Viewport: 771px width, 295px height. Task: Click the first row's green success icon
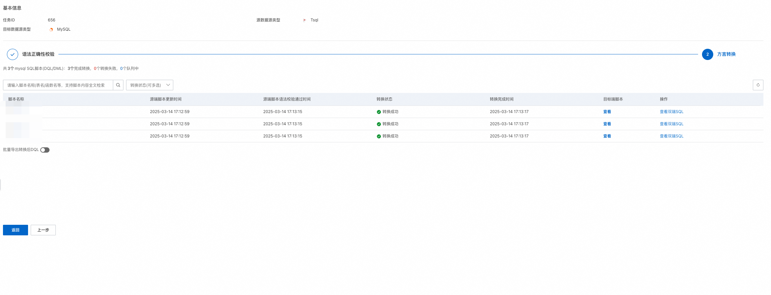coord(379,112)
